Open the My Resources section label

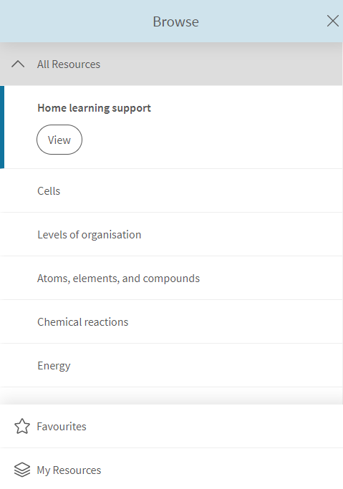pos(69,470)
